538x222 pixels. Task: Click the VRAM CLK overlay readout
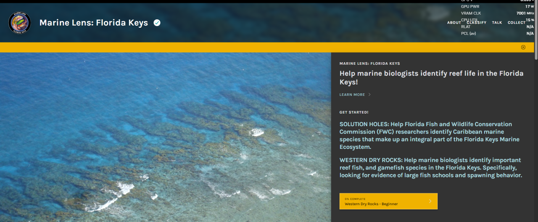[497, 13]
